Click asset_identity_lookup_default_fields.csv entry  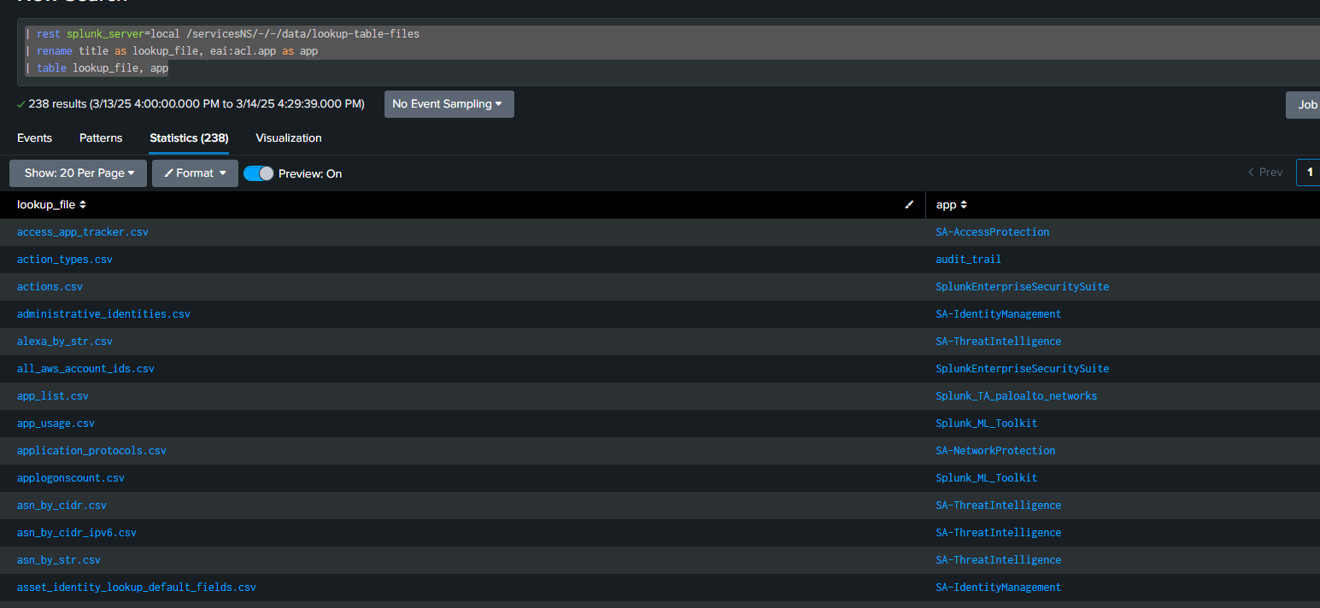pos(137,588)
